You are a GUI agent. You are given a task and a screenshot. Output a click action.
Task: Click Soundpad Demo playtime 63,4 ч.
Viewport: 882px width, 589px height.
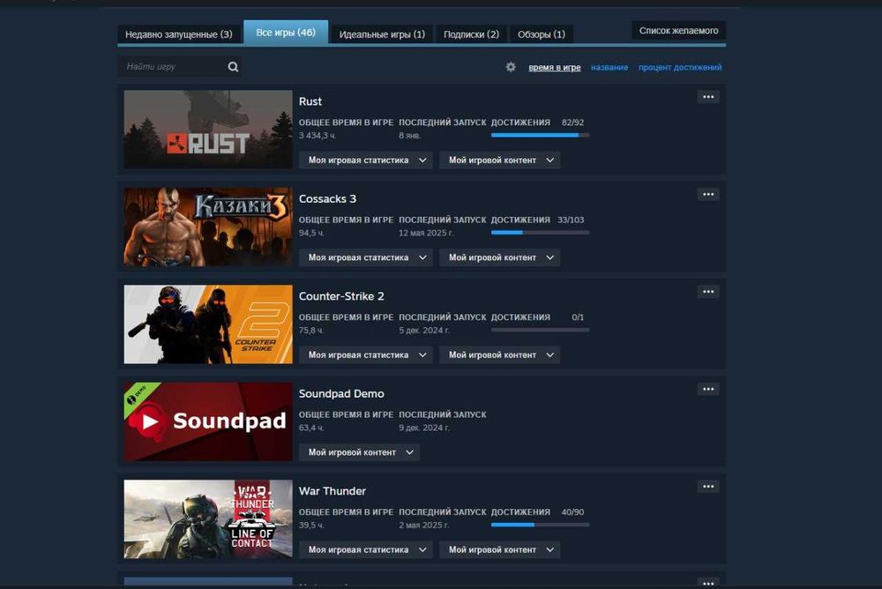tap(311, 428)
